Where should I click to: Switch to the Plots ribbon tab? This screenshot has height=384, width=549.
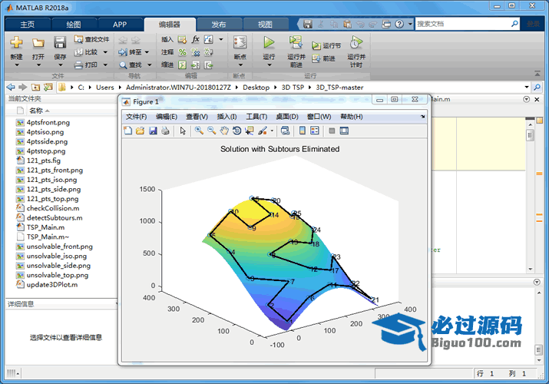(74, 24)
